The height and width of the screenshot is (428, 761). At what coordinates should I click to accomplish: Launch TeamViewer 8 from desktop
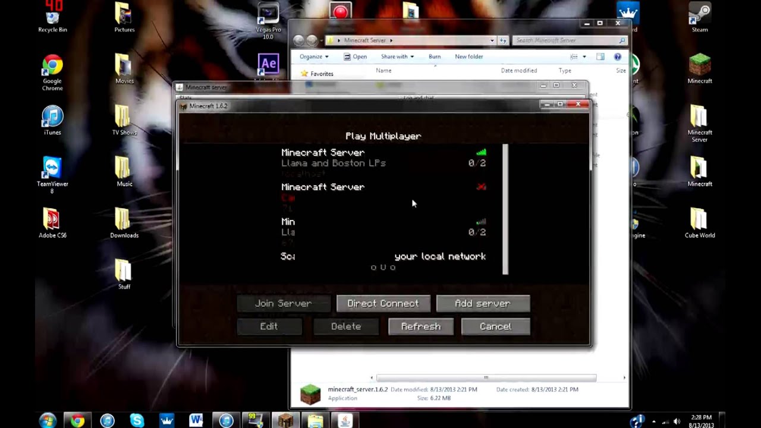coord(52,175)
